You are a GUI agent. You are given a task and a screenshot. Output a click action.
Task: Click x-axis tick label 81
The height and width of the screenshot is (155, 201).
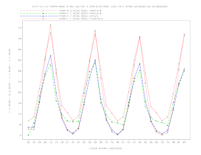tap(179, 142)
